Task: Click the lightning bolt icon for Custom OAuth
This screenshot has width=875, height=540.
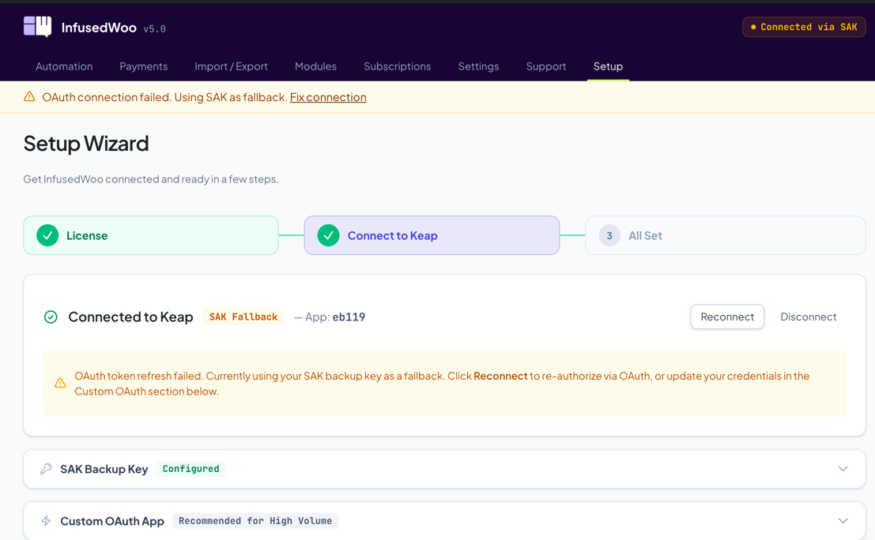Action: click(46, 521)
